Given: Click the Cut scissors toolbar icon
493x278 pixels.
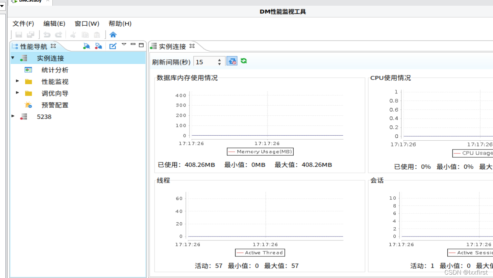Looking at the screenshot, I should tap(73, 34).
